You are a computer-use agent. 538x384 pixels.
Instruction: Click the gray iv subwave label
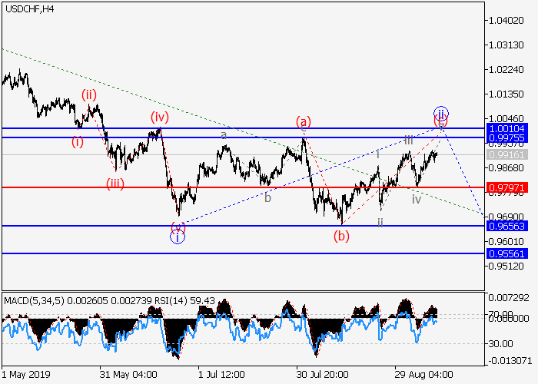point(416,199)
